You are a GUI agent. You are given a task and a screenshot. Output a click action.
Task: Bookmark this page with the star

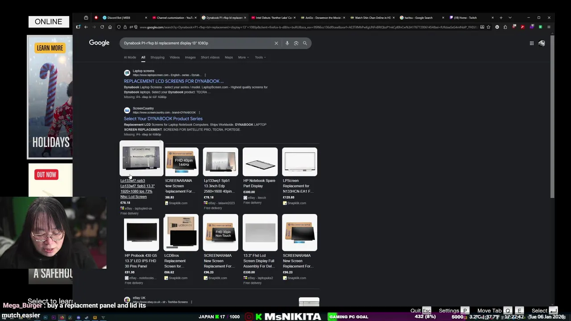tap(488, 27)
